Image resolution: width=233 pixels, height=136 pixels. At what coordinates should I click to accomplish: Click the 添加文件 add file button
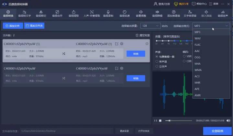pos(13,26)
